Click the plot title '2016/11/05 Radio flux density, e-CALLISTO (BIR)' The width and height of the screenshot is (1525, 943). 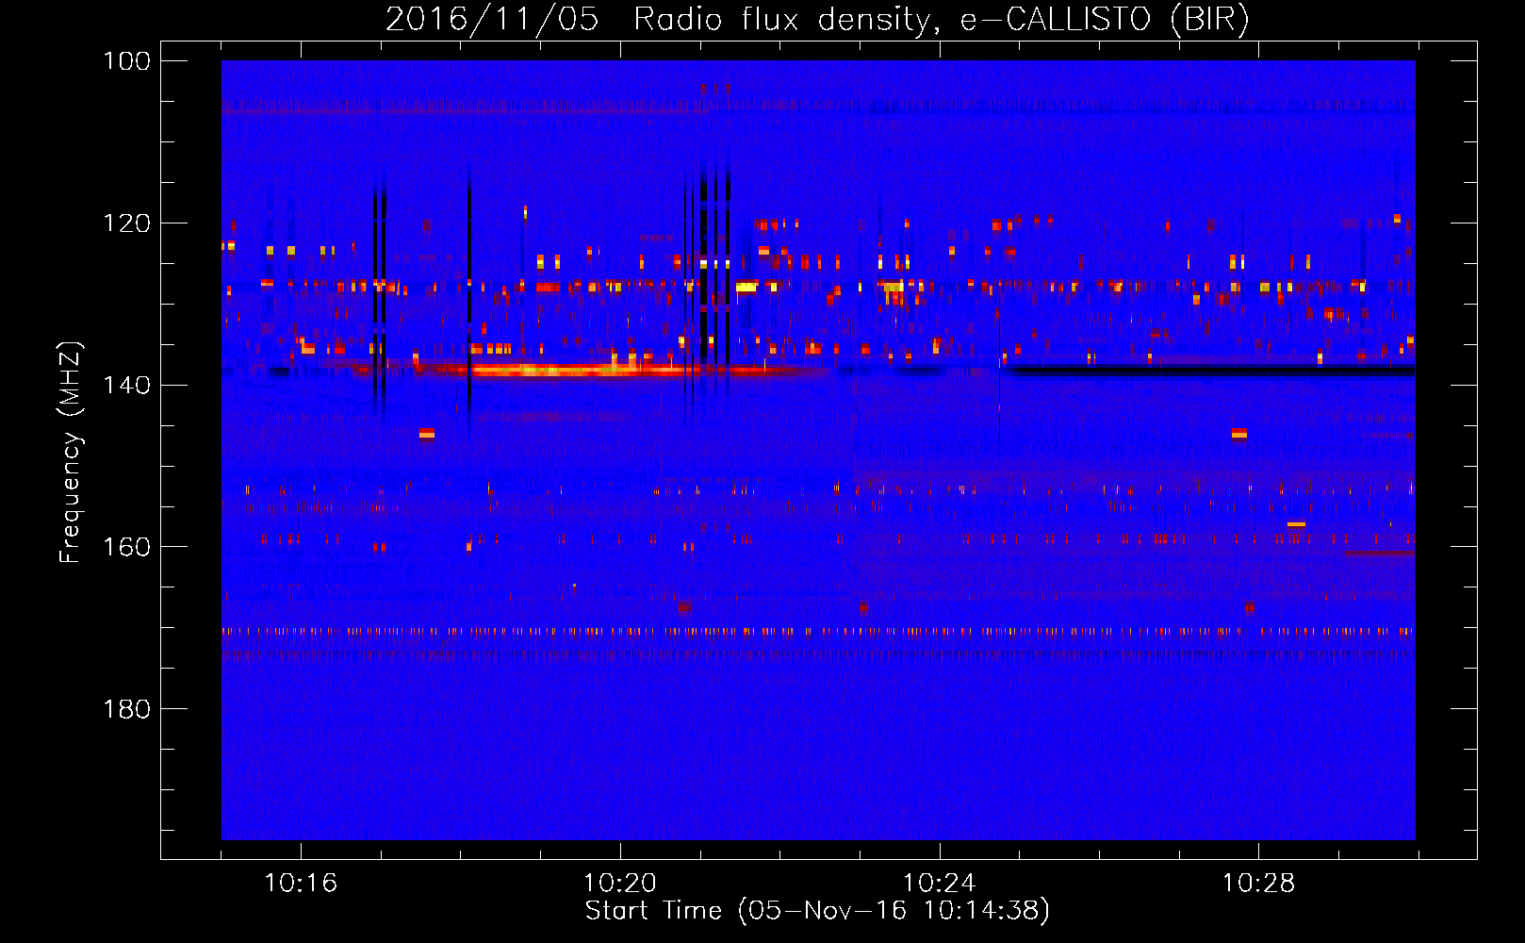click(817, 19)
